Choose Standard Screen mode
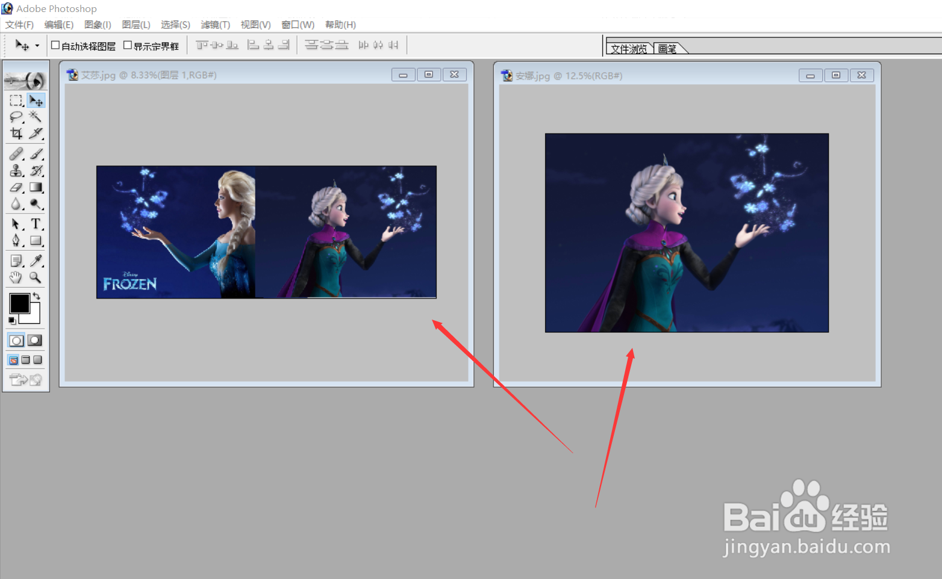 [x=13, y=360]
